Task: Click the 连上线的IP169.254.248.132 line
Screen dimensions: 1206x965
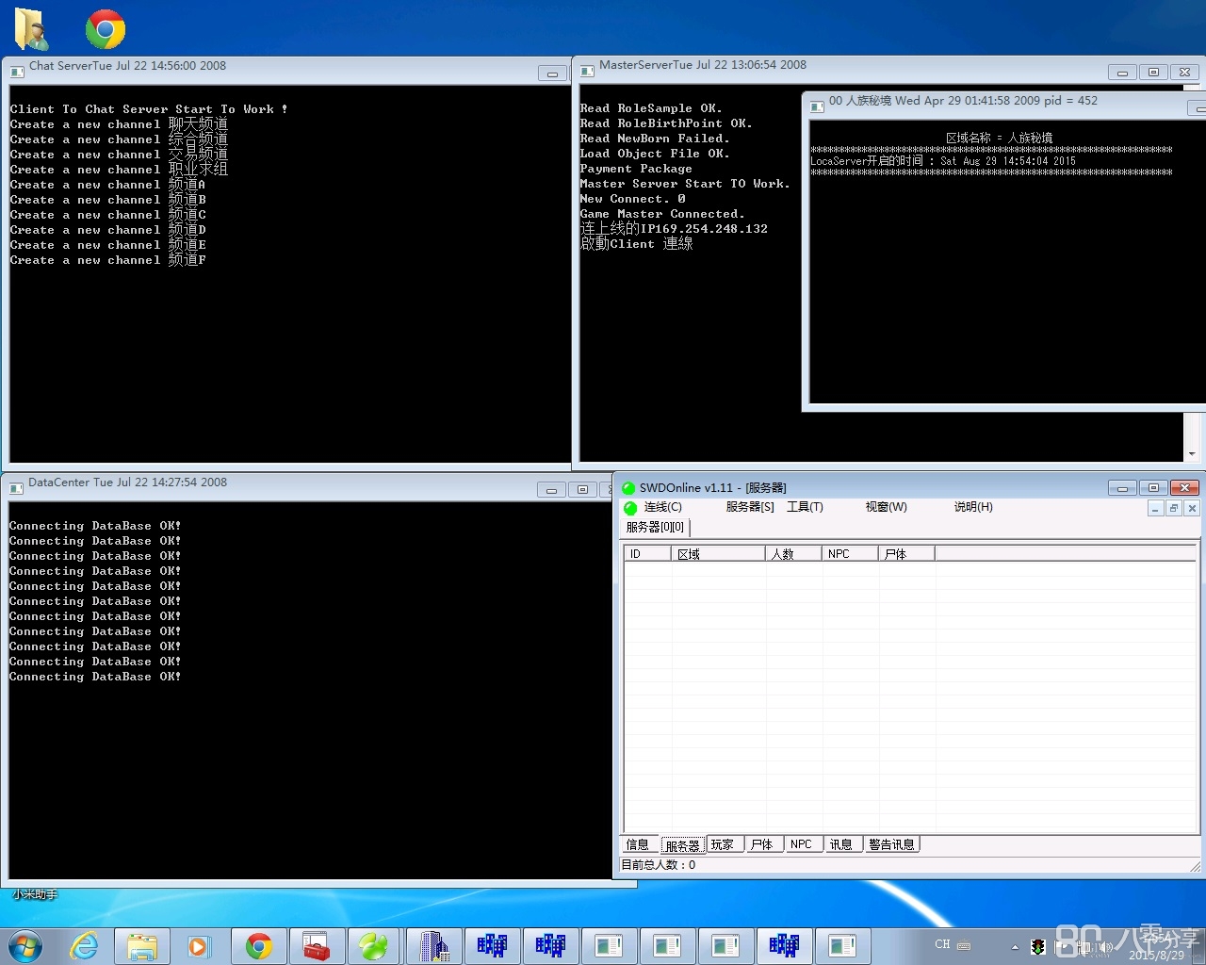Action: tap(674, 228)
